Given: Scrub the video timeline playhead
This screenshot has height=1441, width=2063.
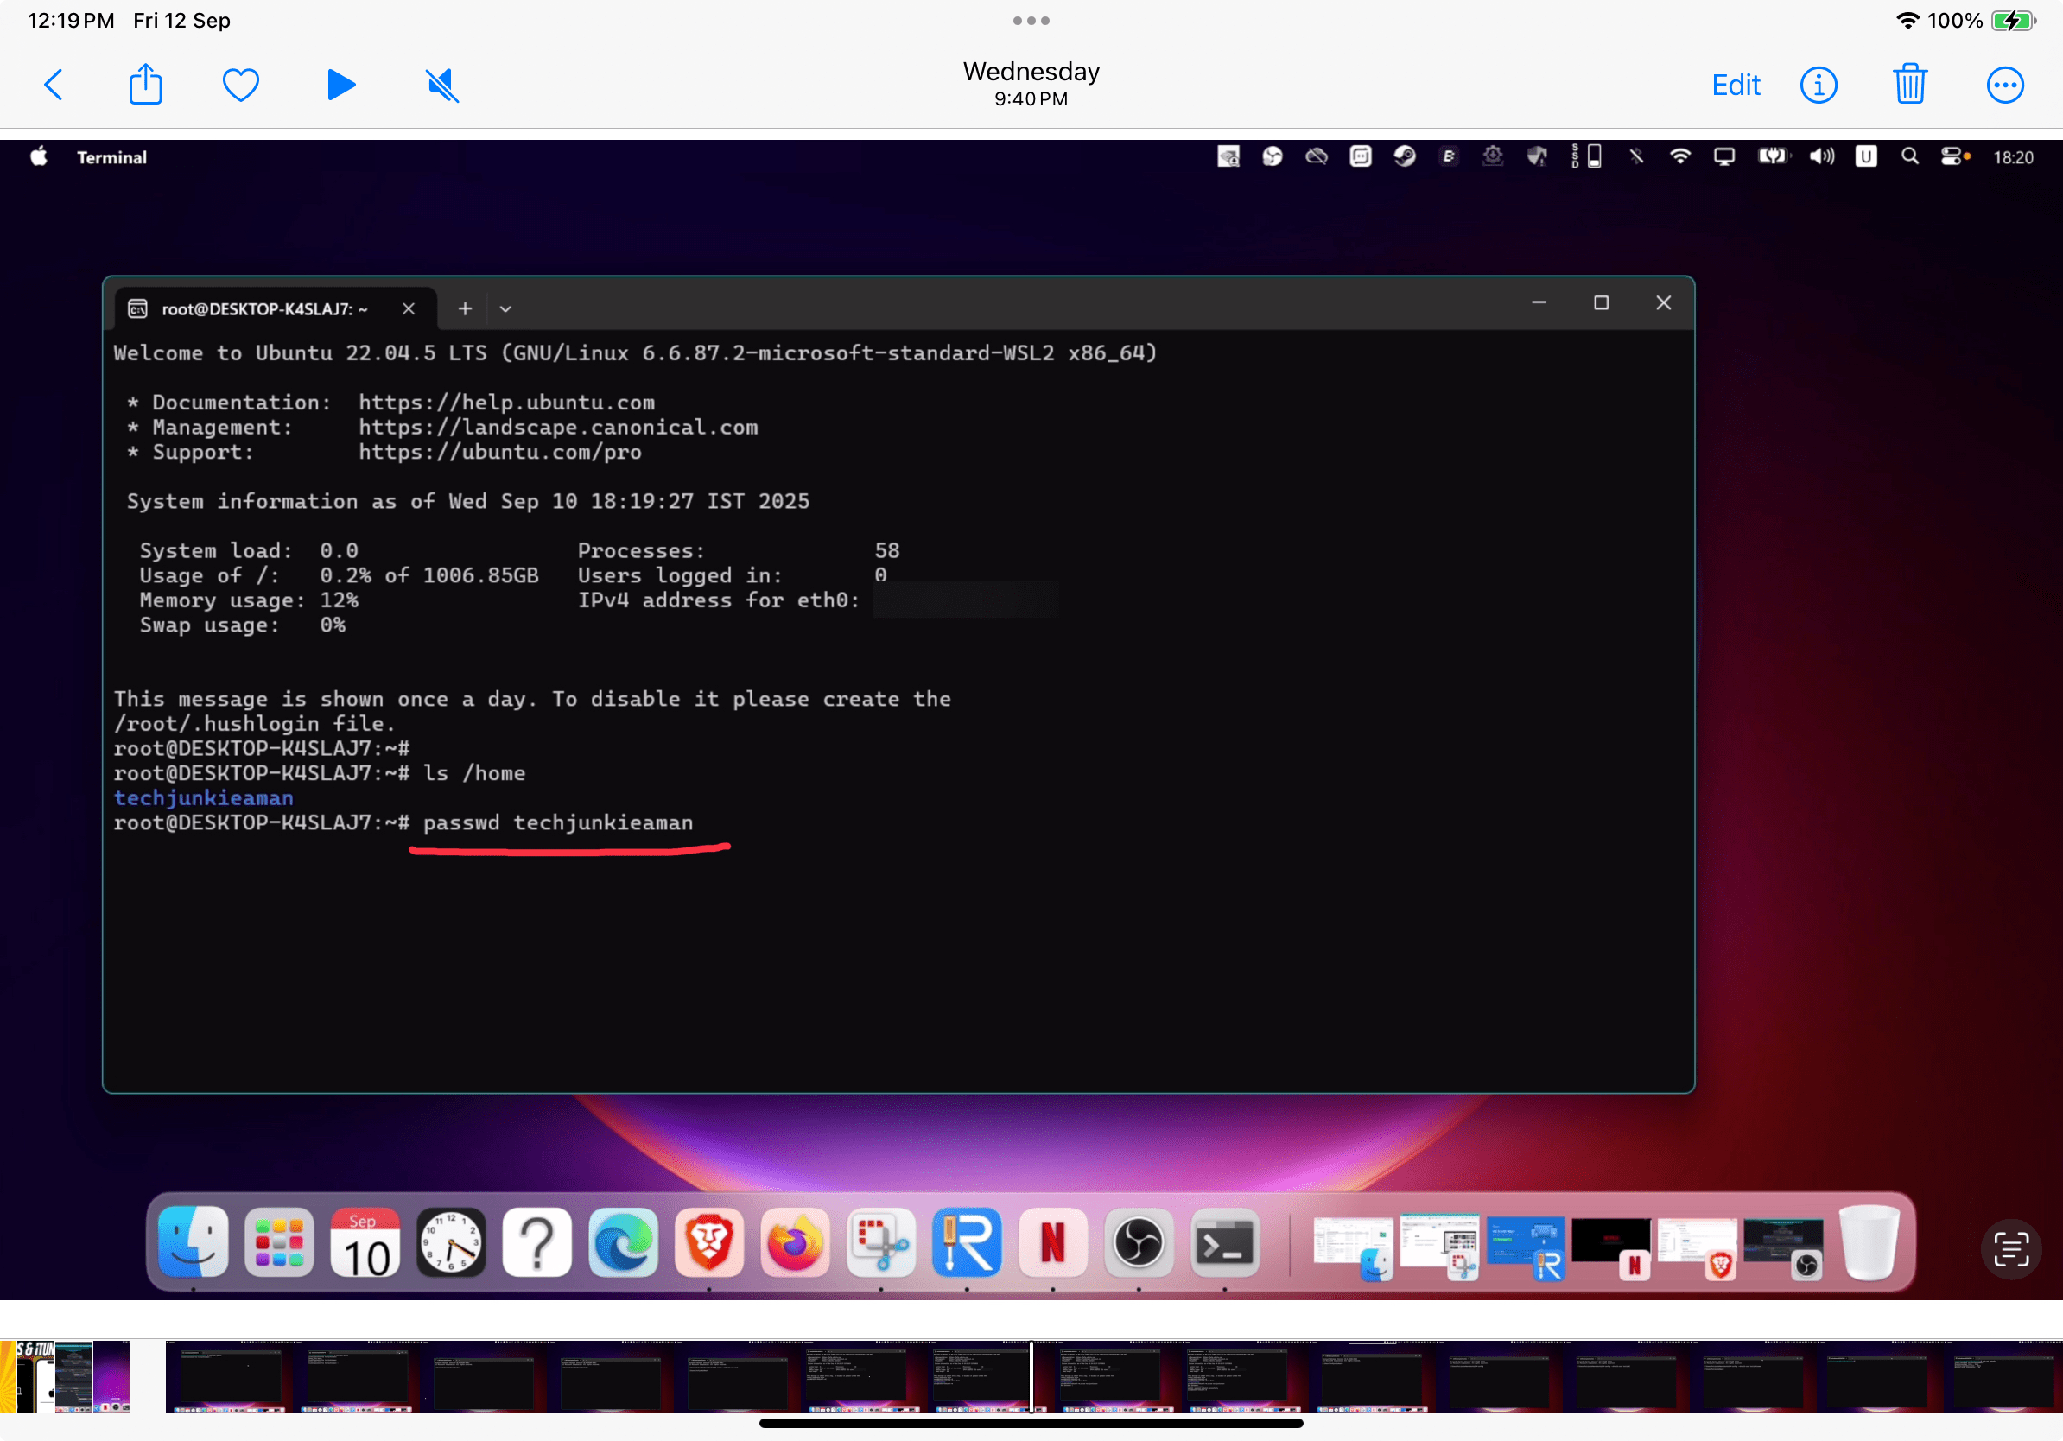Looking at the screenshot, I should (x=1031, y=1376).
